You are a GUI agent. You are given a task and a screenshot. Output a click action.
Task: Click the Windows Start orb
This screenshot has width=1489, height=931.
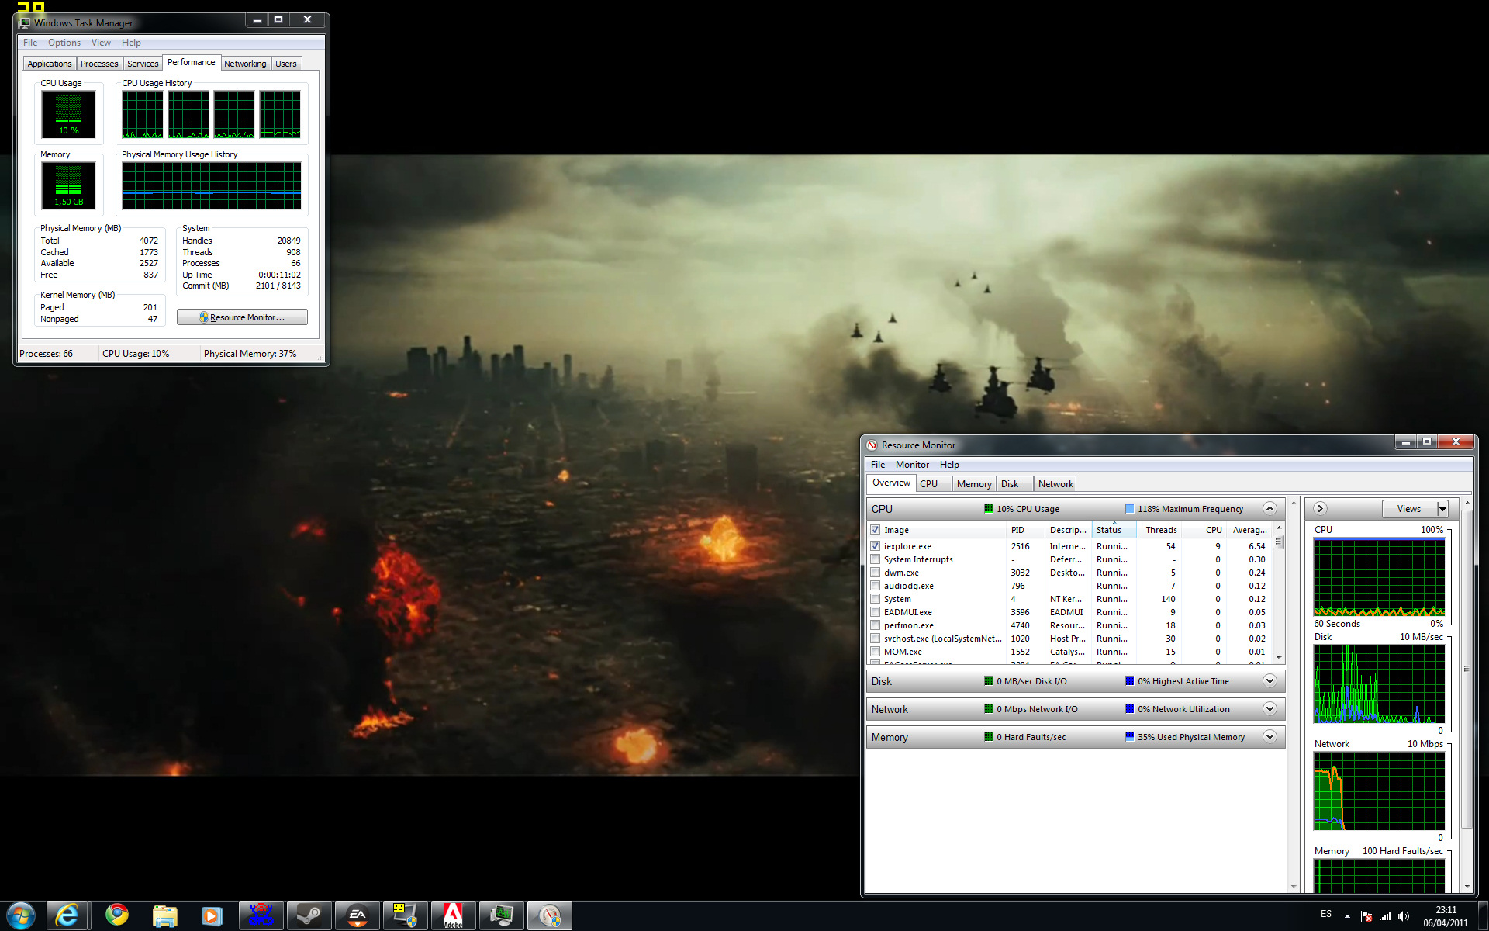pos(21,915)
